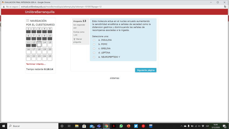Screen dimensions: 229x129
Task: Navigate to question 18 tile
Action: click(x=39, y=51)
